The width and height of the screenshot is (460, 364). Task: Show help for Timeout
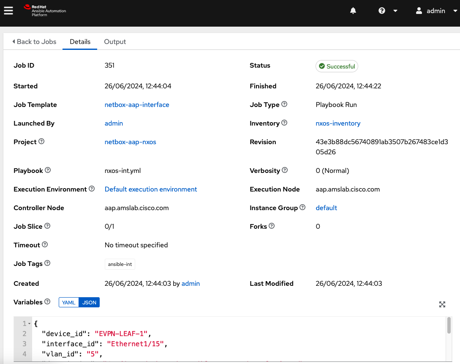45,244
